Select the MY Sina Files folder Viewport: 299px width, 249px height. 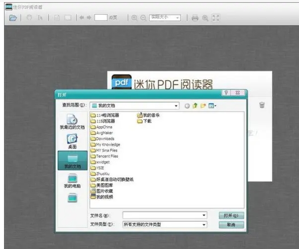point(104,150)
